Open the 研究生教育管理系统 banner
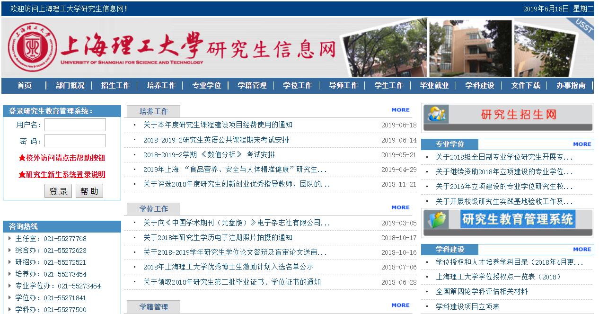This screenshot has width=599, height=314. tap(507, 223)
